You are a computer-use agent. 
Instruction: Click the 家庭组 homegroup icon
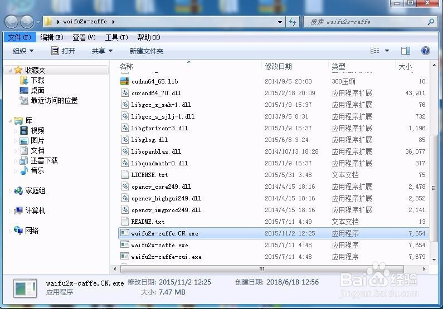point(18,191)
